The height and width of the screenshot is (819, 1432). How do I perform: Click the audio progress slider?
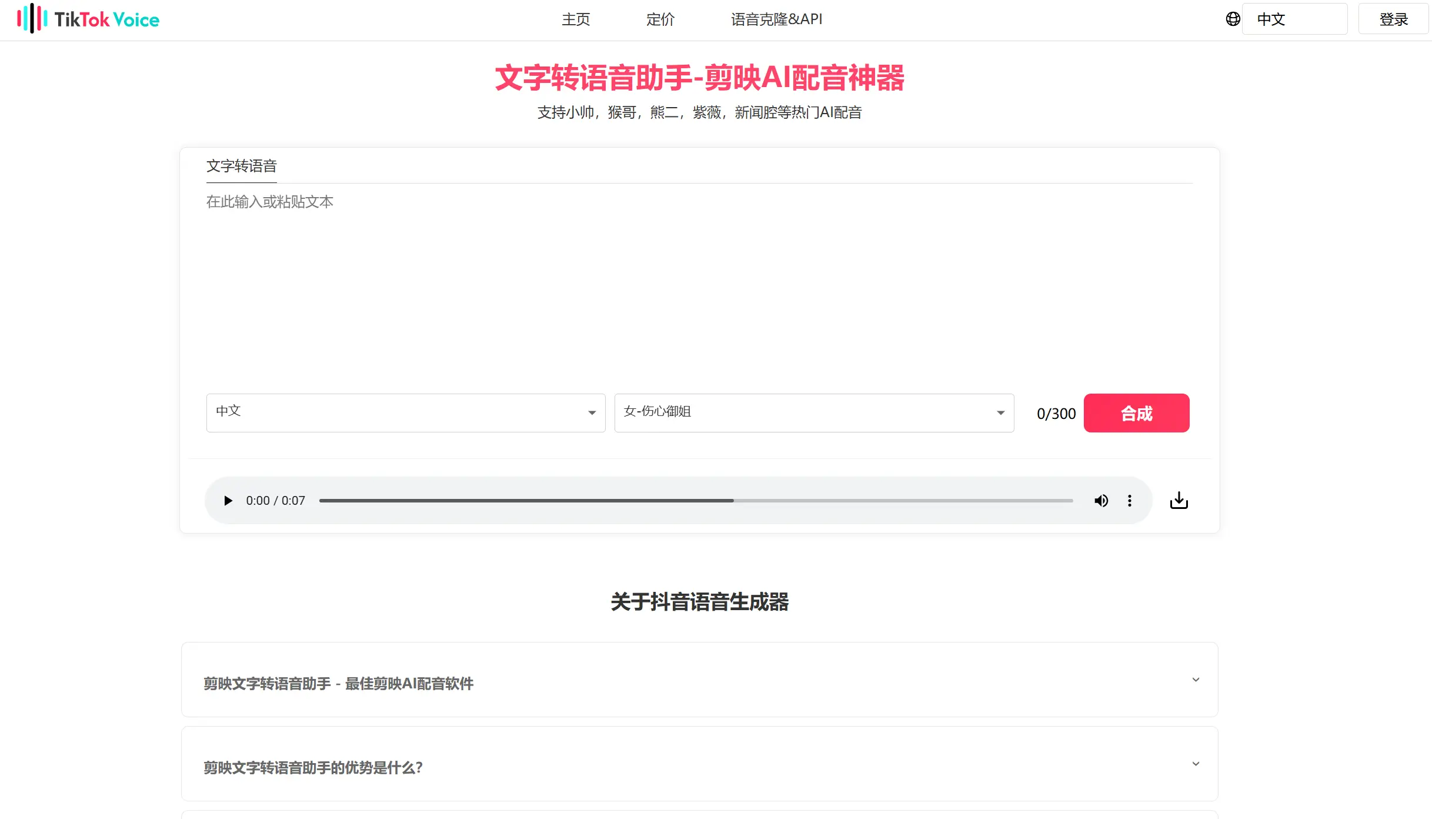click(696, 501)
